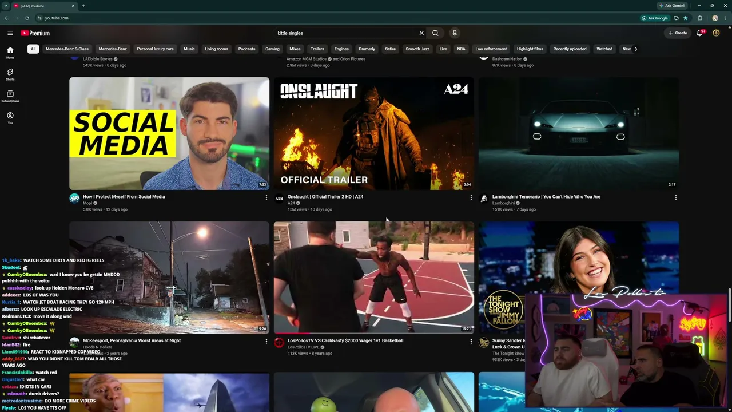Visit the Mopi channel name link
The height and width of the screenshot is (412, 732).
click(87, 203)
